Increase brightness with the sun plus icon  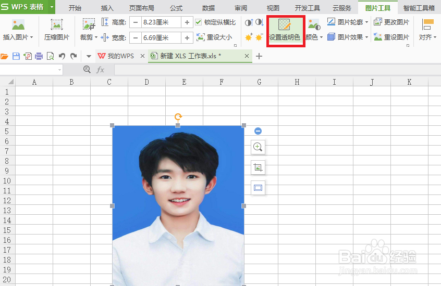[249, 37]
